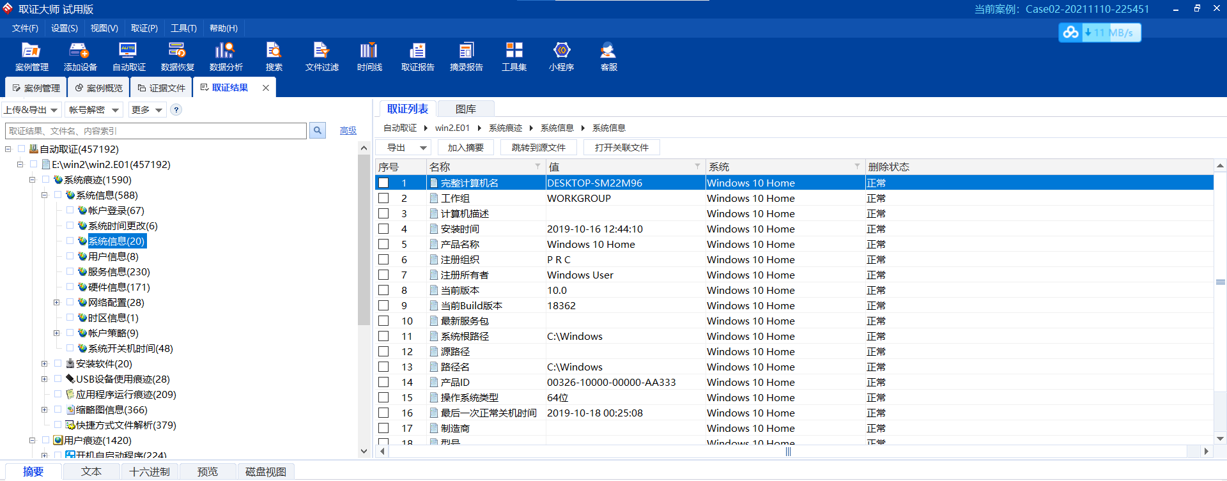Click the 跳转到源文件 button

tap(538, 148)
